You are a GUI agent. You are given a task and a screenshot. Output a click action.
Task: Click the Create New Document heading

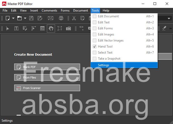click(33, 54)
